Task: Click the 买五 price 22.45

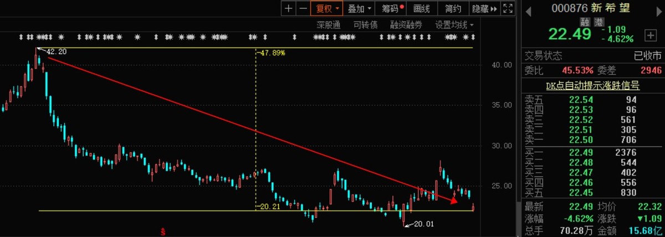Action: click(581, 193)
